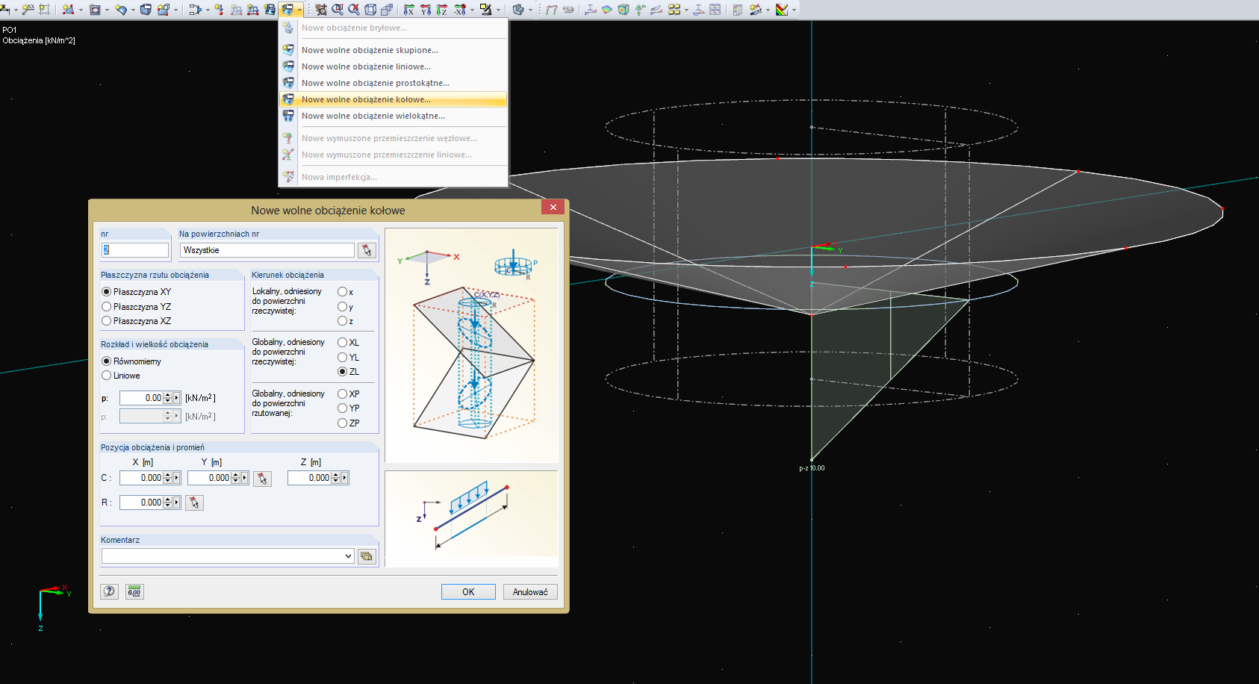This screenshot has width=1259, height=684.
Task: Click the pick-center-point icon in C row
Action: point(262,479)
